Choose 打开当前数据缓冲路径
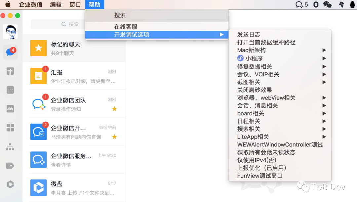Screen dimensions: 357x202 280,42
